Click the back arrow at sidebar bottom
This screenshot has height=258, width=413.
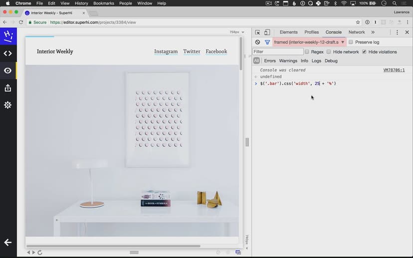[x=8, y=243]
